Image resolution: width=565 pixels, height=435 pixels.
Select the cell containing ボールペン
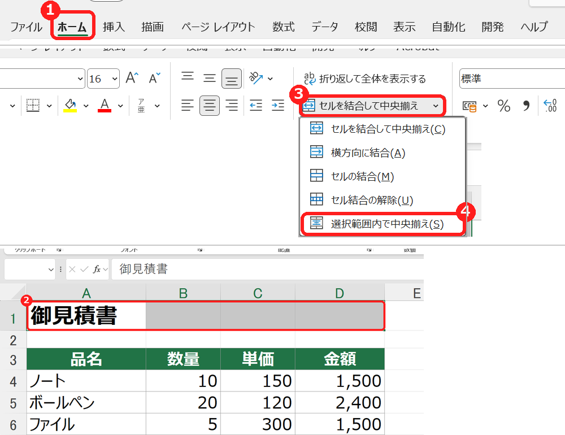[86, 403]
